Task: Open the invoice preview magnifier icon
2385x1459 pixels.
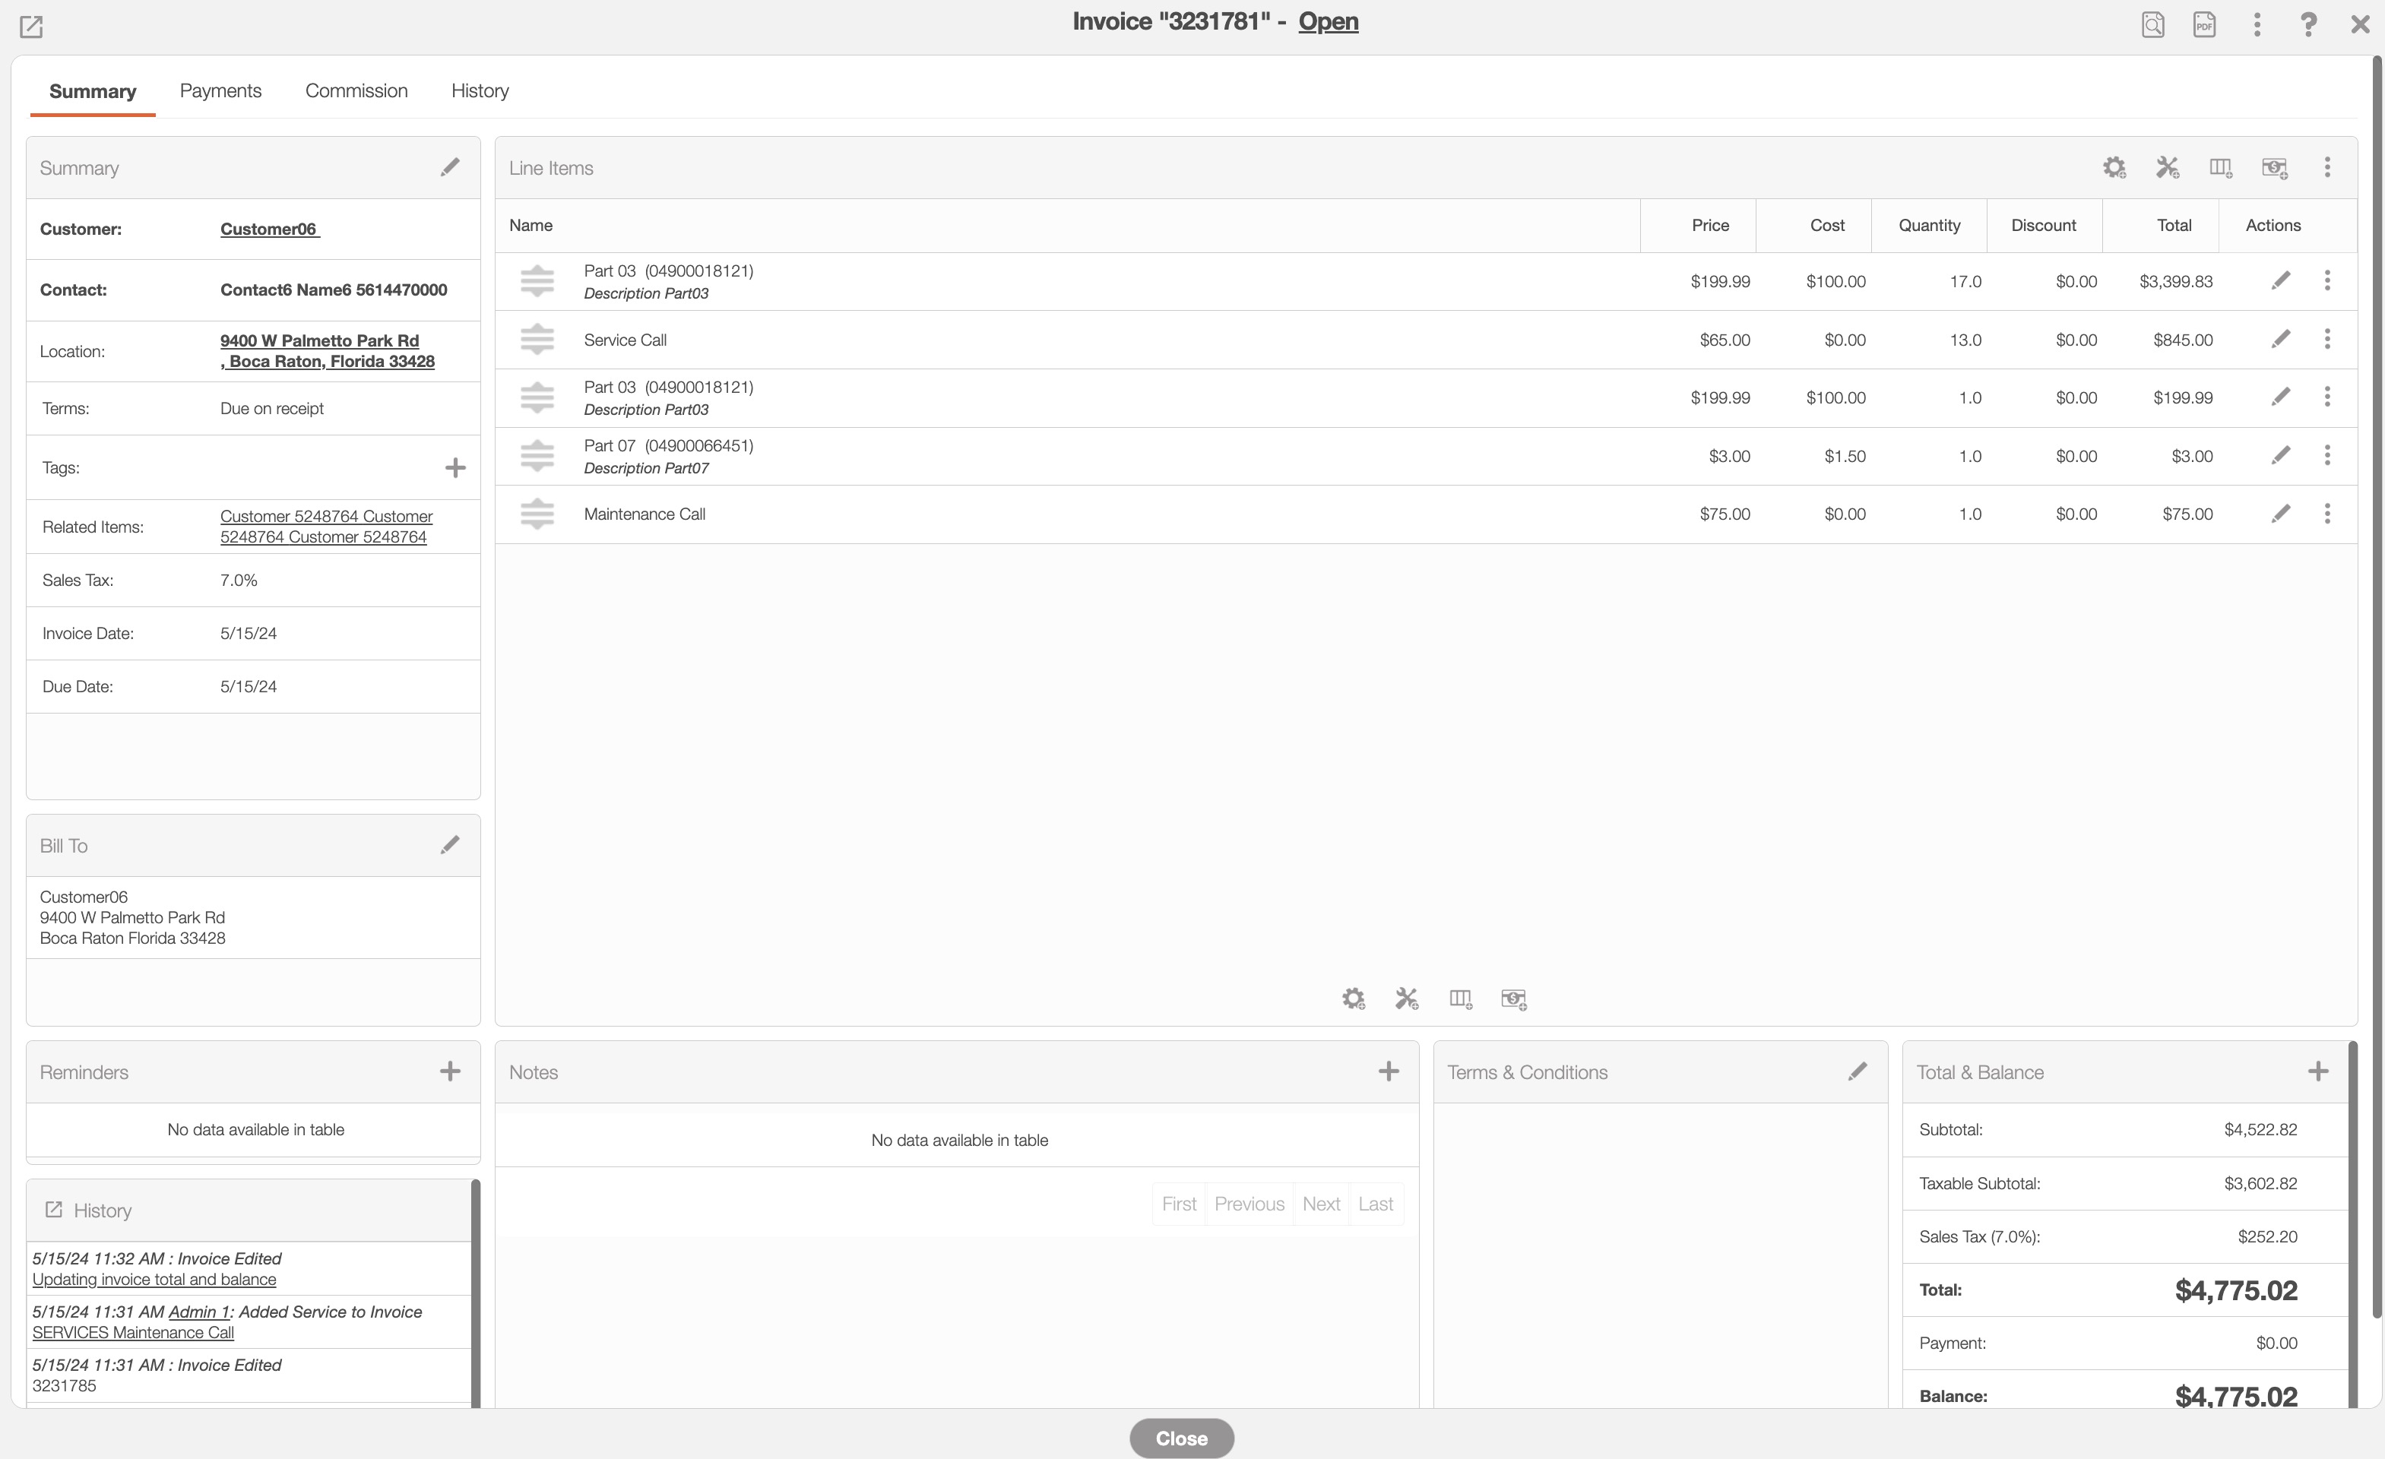Action: [x=2152, y=24]
